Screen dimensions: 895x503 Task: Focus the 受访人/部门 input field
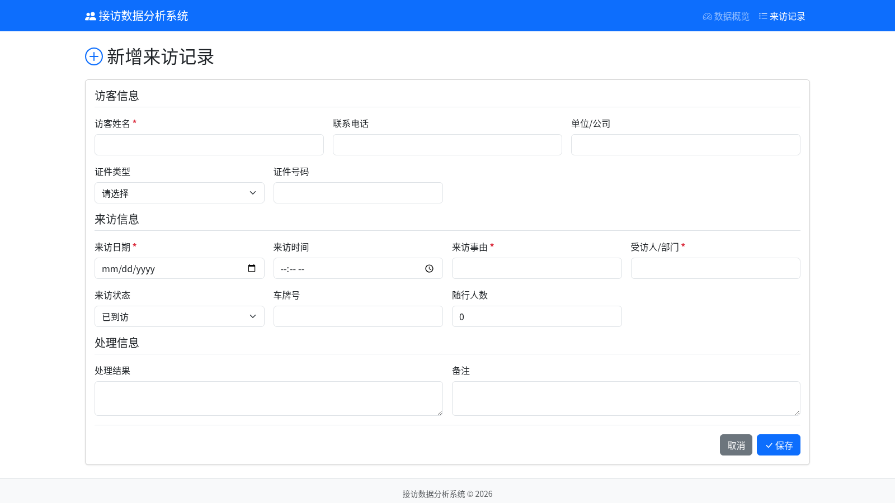[x=715, y=268]
